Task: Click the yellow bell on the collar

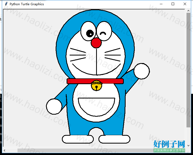Action: click(97, 86)
